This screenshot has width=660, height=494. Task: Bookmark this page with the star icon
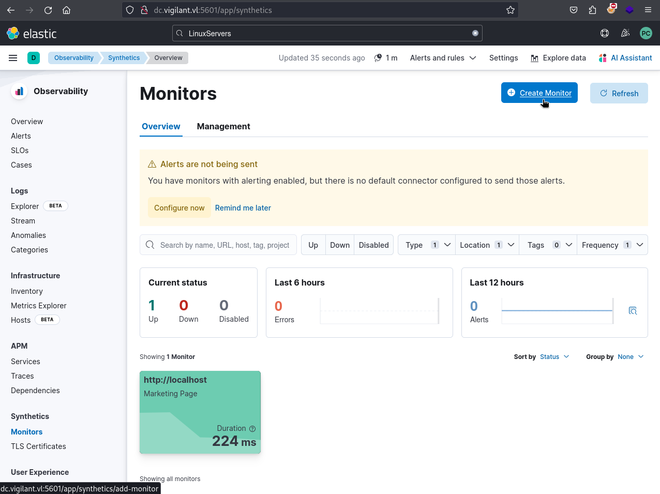511,10
